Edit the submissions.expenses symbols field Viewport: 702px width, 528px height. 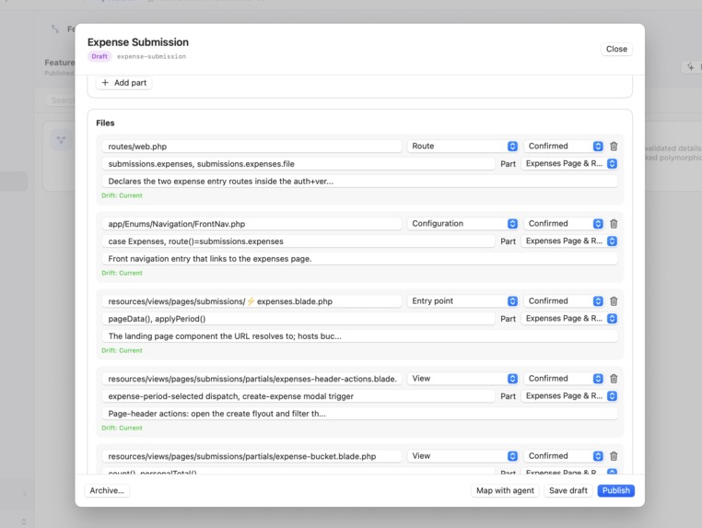(298, 164)
